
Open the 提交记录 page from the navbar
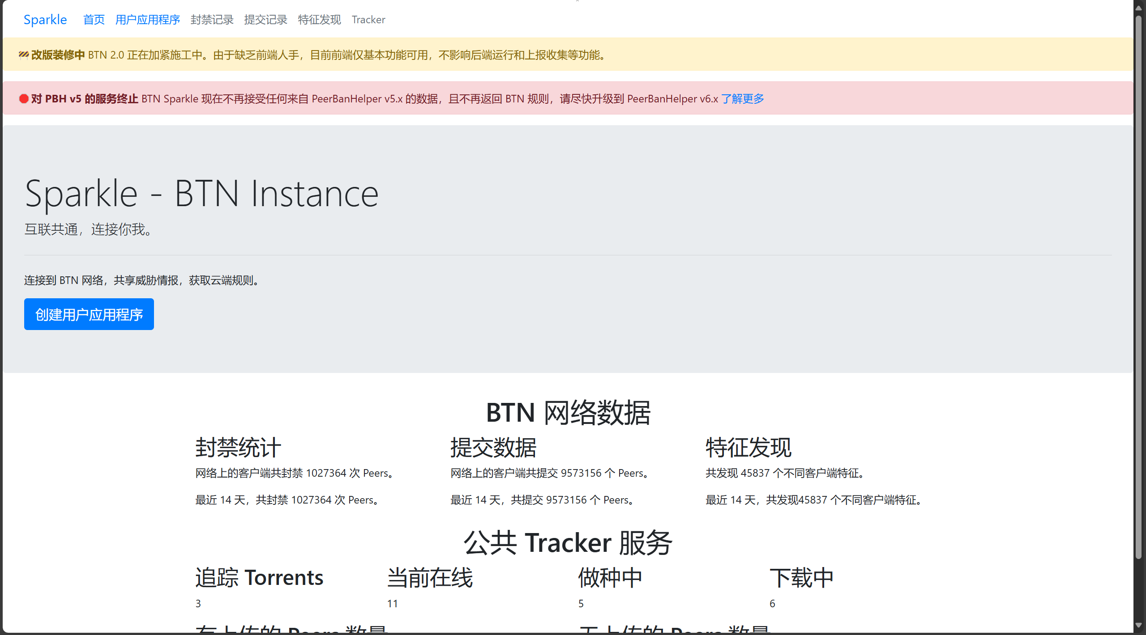[266, 19]
